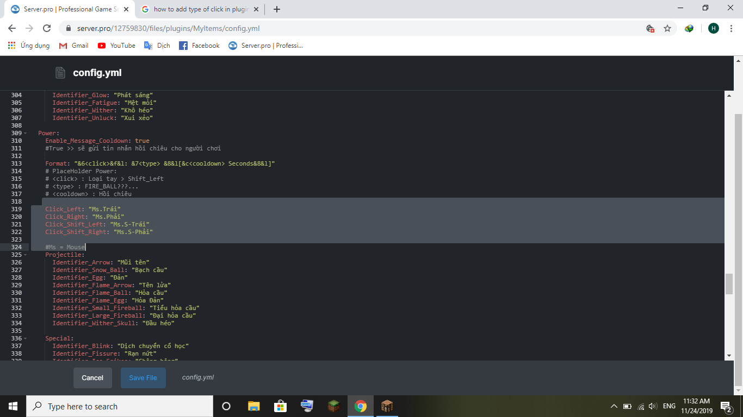Open the notification center in taskbar
743x417 pixels.
click(726, 406)
